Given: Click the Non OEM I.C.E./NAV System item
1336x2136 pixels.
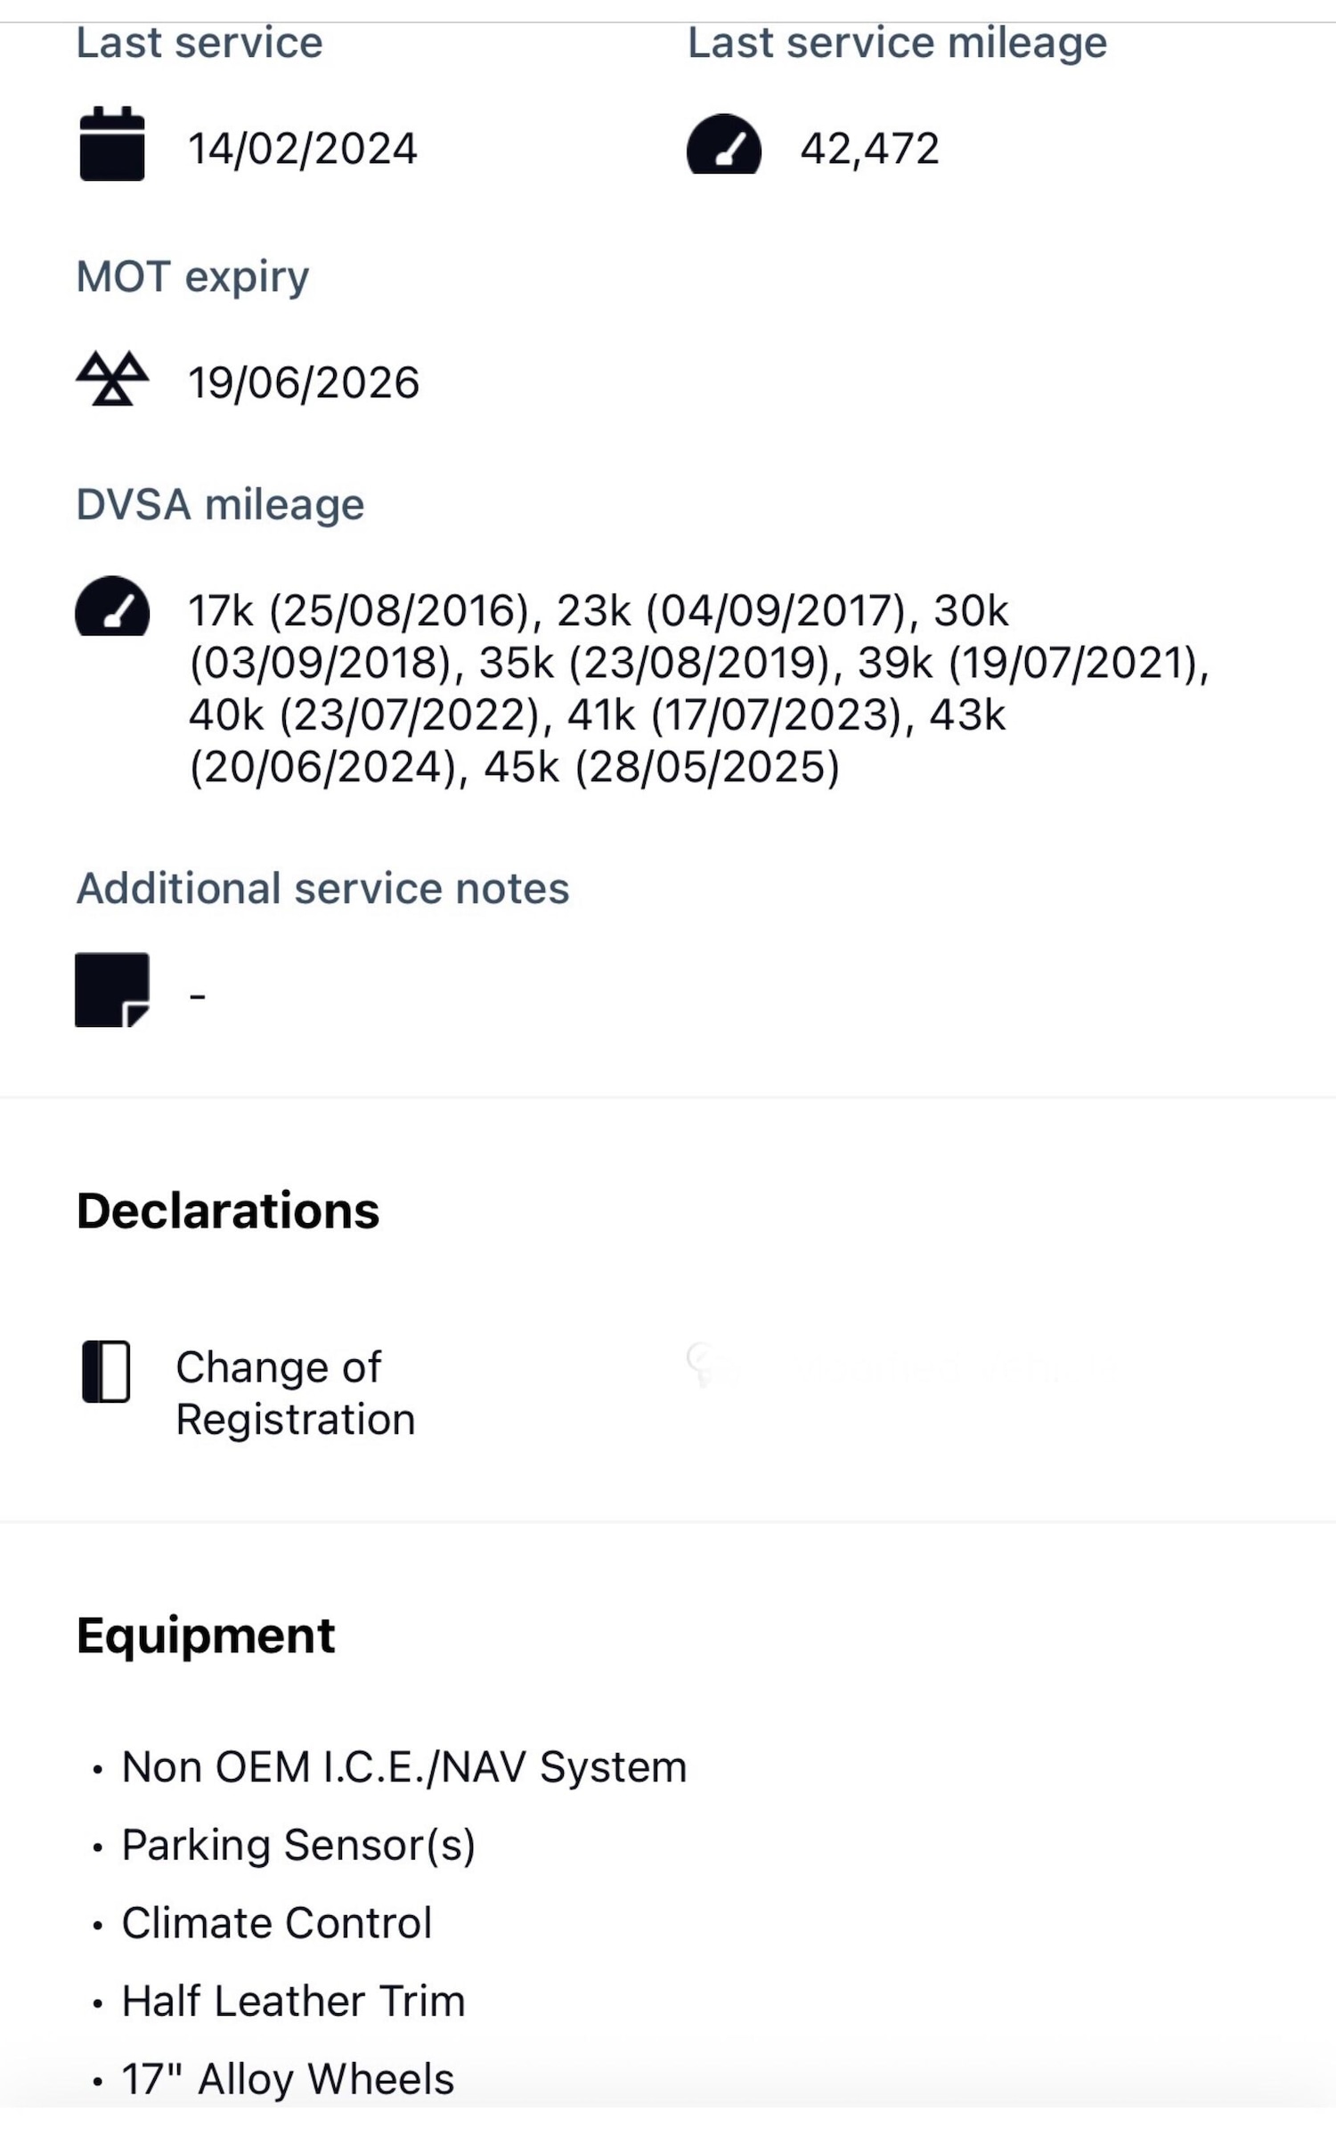Looking at the screenshot, I should coord(403,1766).
